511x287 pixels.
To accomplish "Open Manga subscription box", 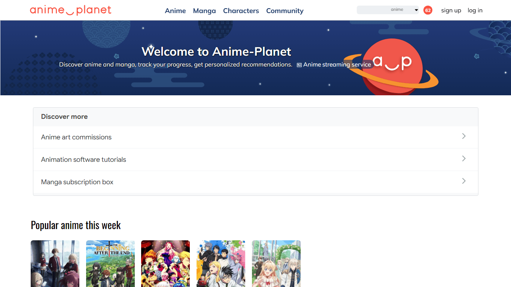I will pyautogui.click(x=256, y=182).
